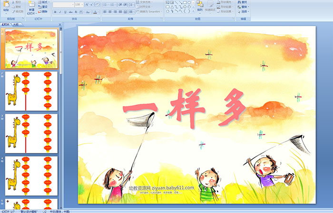Select the slide 2 giraffe thumbnail
The width and height of the screenshot is (333, 213).
pos(31,91)
